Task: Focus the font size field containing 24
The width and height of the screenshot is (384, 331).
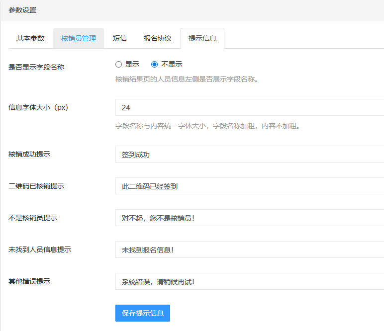Action: (249, 107)
